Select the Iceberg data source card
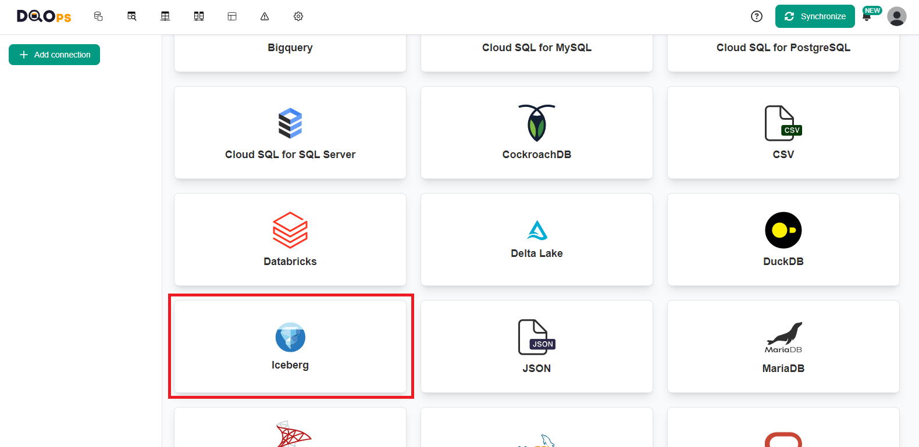The height and width of the screenshot is (447, 919). pyautogui.click(x=290, y=346)
